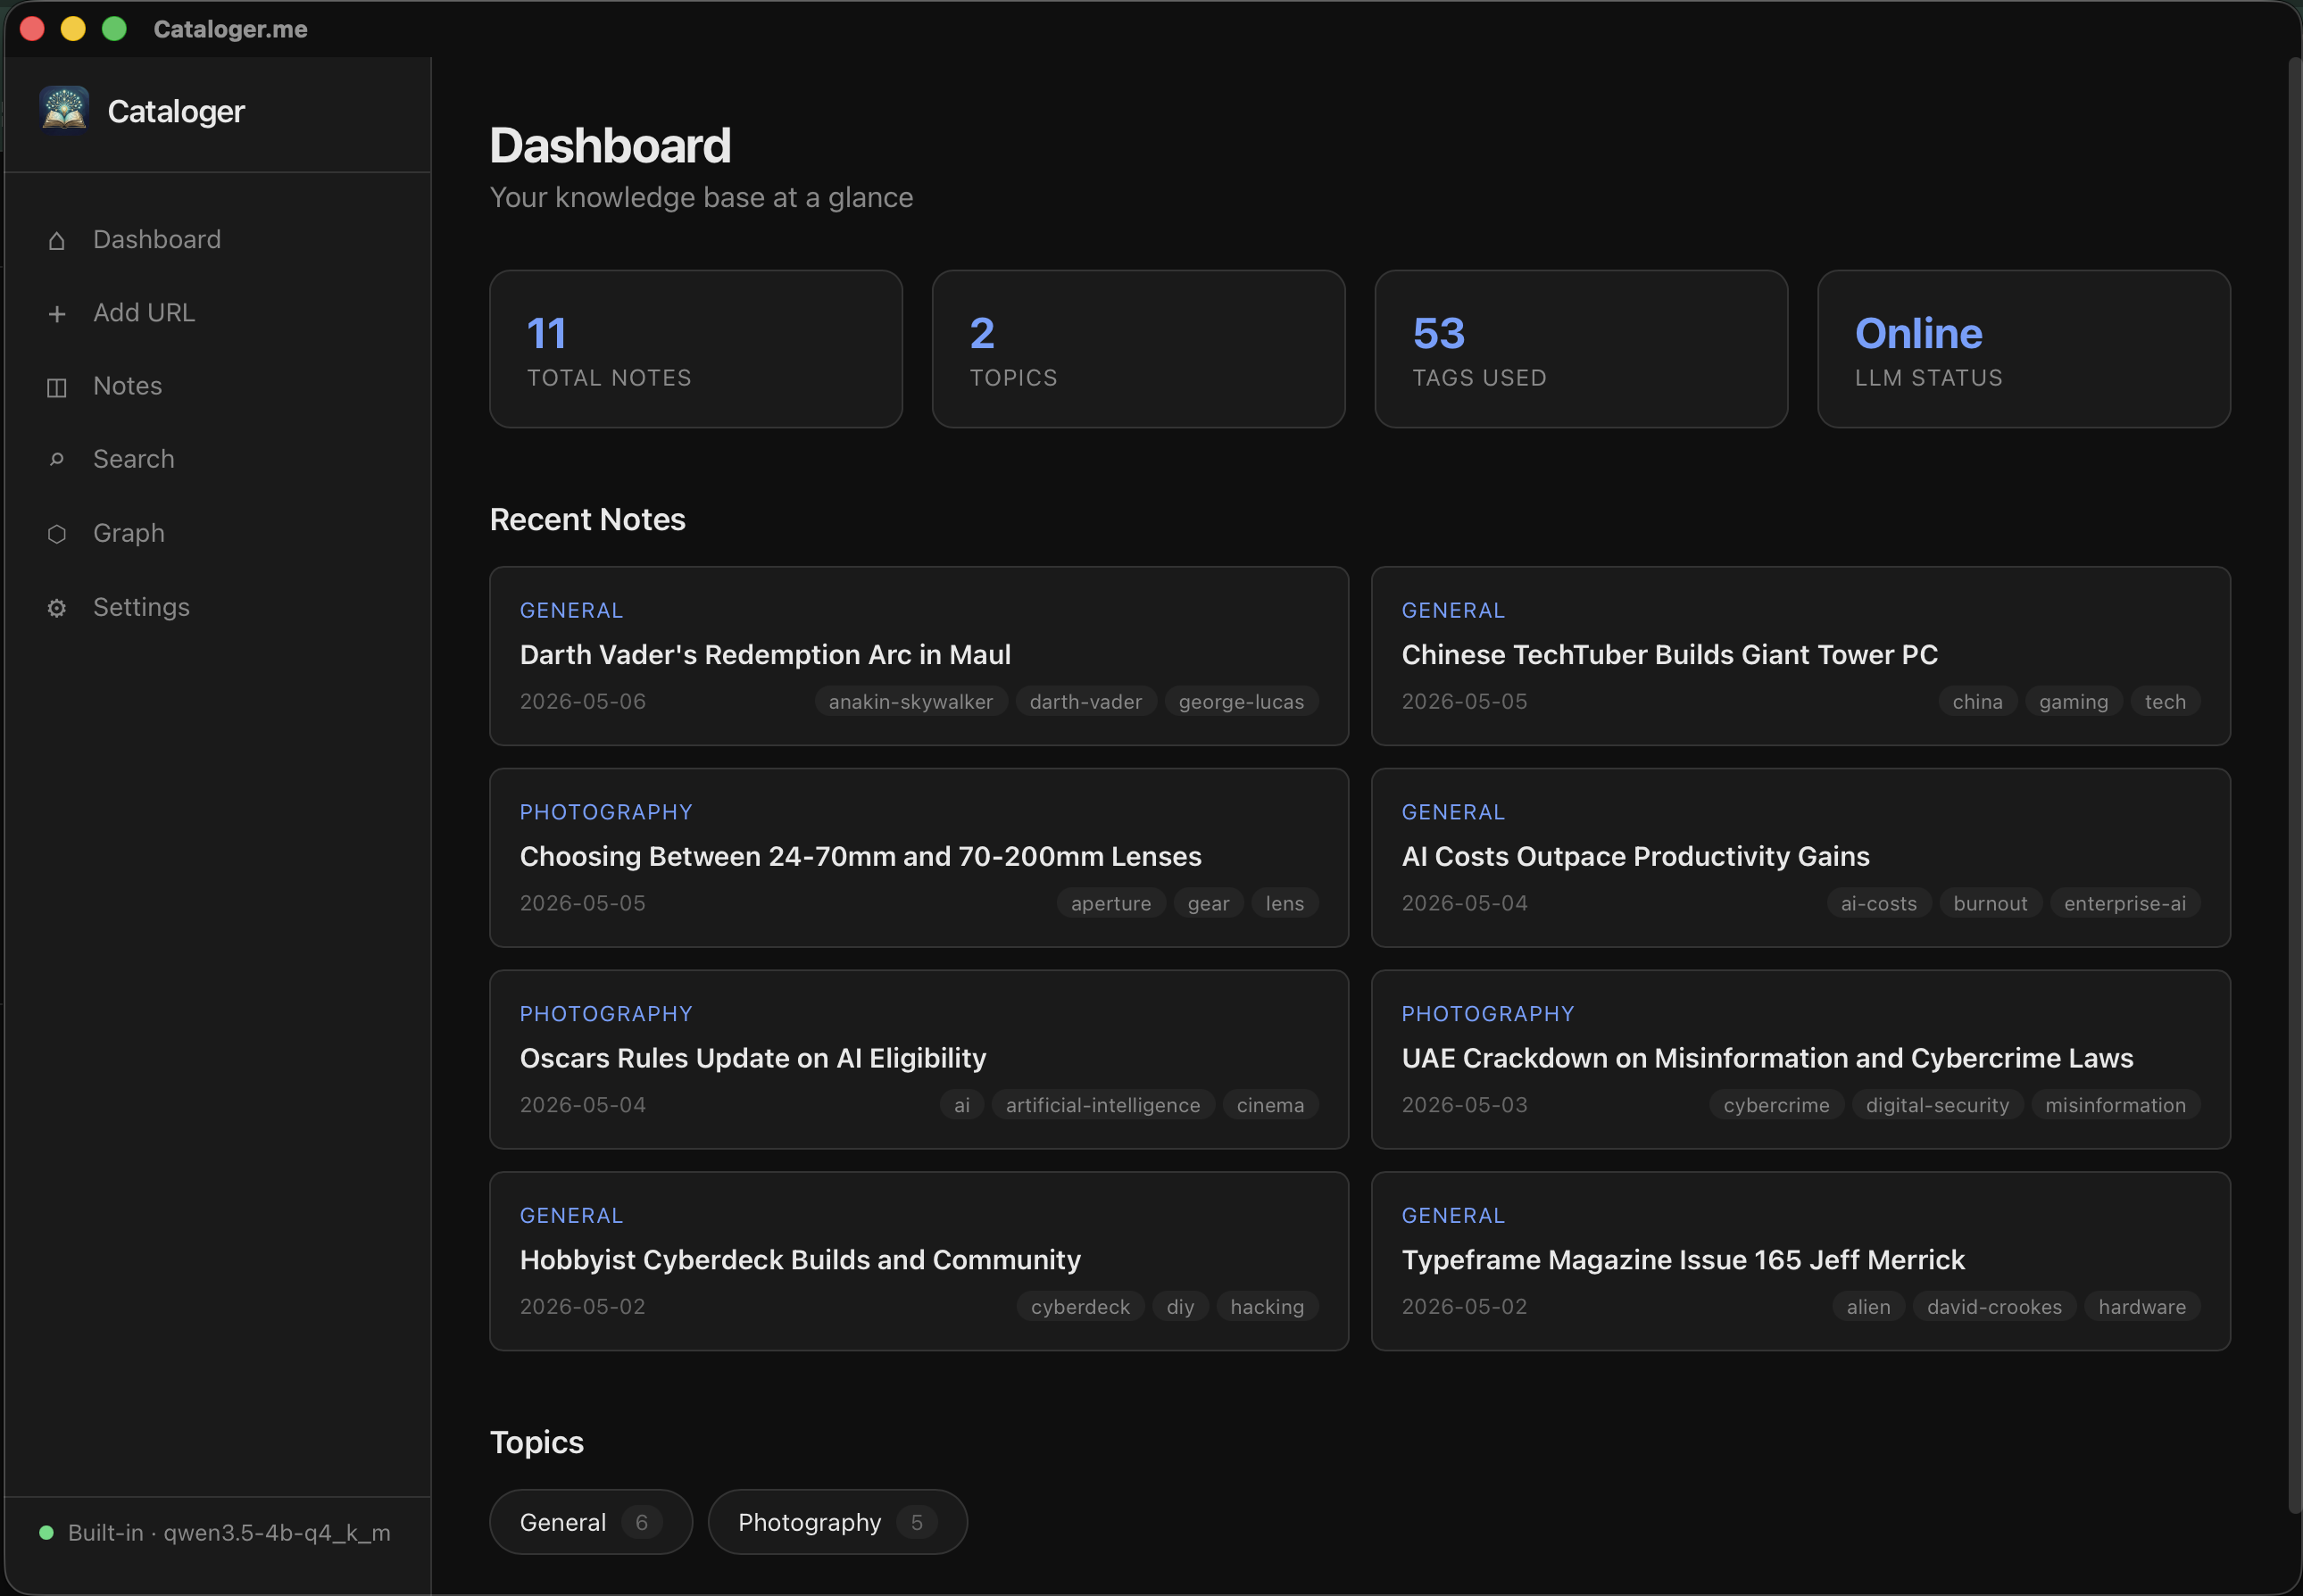The image size is (2303, 1596).
Task: Click the gaming tag
Action: 2073,702
